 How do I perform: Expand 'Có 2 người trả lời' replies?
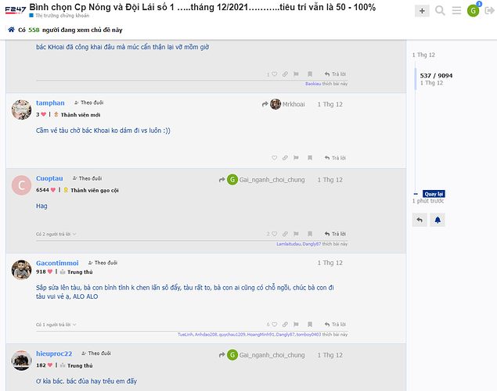pyautogui.click(x=56, y=234)
